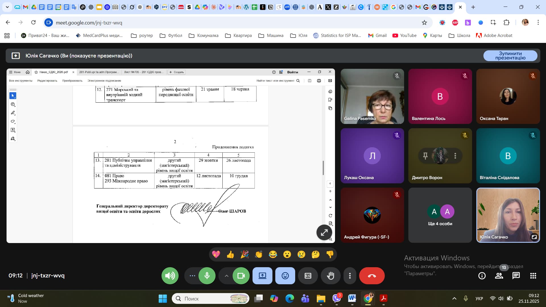Toggle the screen share button
Screen dimensions: 546x307
(x=262, y=275)
